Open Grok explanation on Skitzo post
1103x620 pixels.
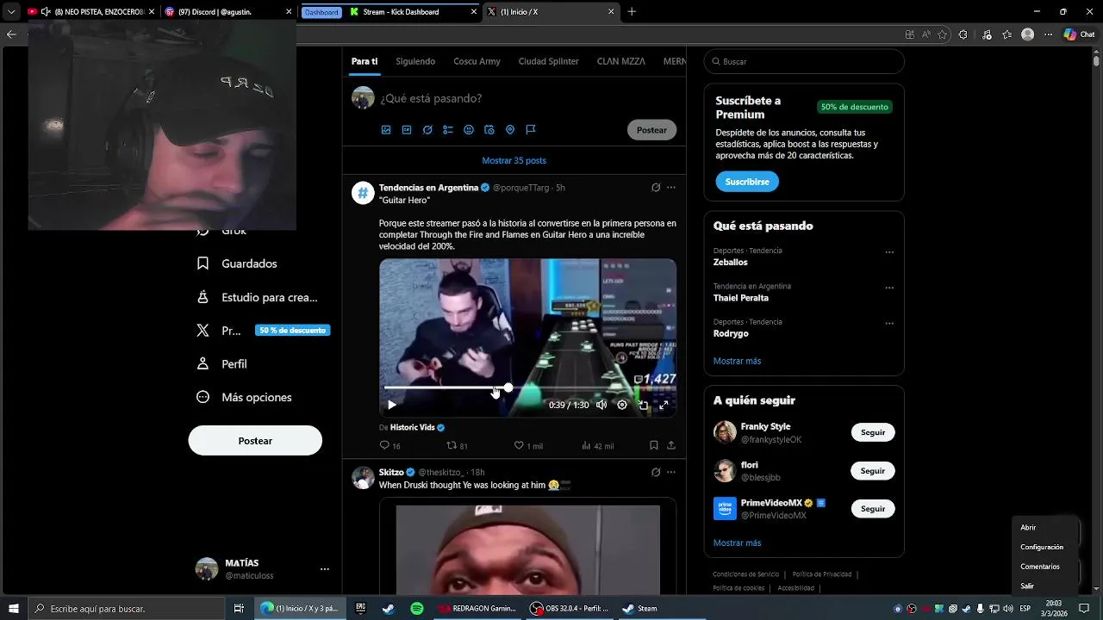point(656,472)
